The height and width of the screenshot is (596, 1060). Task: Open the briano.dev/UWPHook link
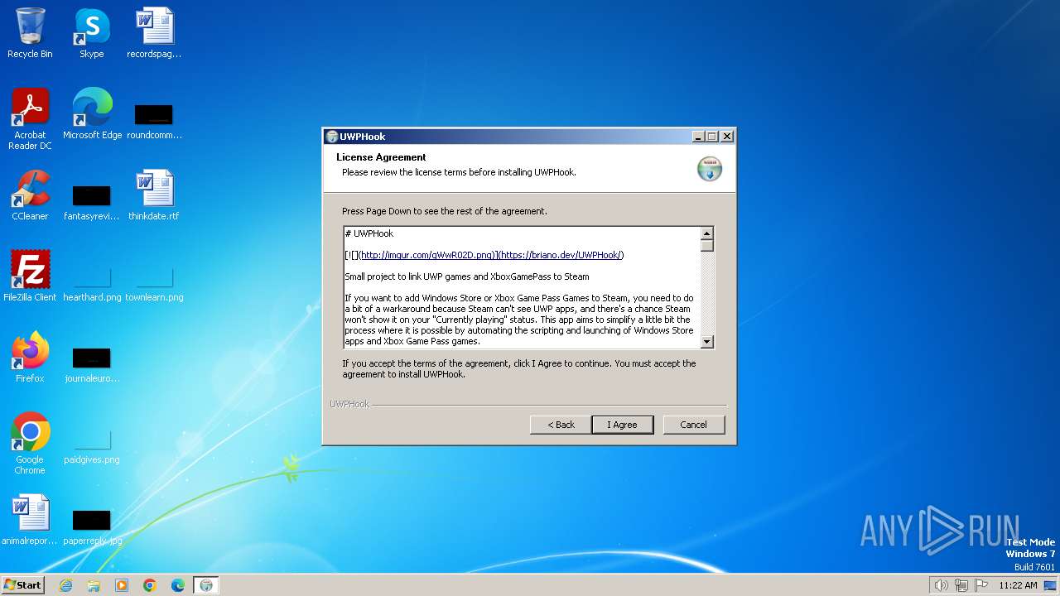561,255
